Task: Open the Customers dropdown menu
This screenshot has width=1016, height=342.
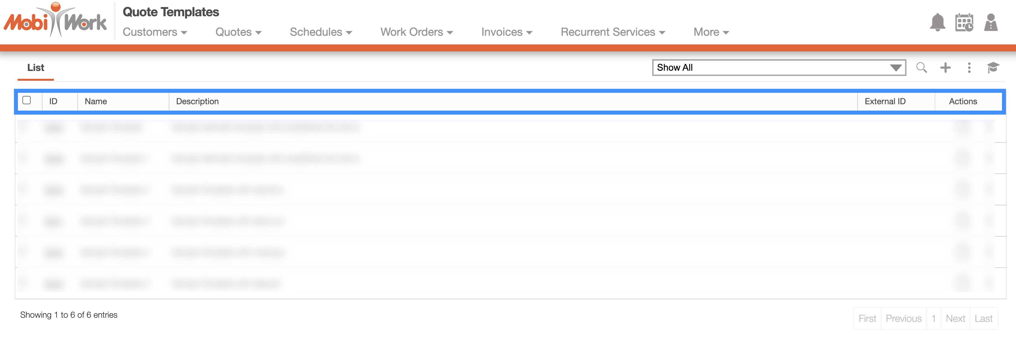Action: (155, 32)
